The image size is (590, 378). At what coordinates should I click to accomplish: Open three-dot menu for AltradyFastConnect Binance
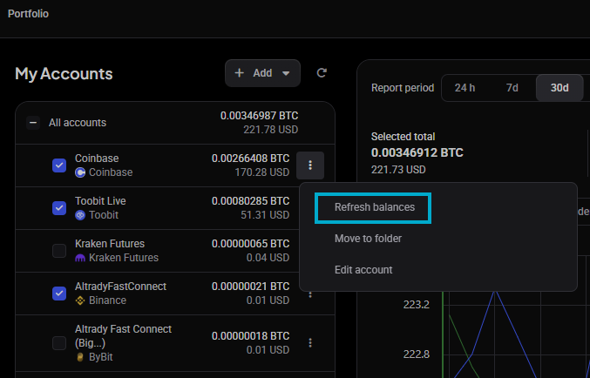pos(310,294)
